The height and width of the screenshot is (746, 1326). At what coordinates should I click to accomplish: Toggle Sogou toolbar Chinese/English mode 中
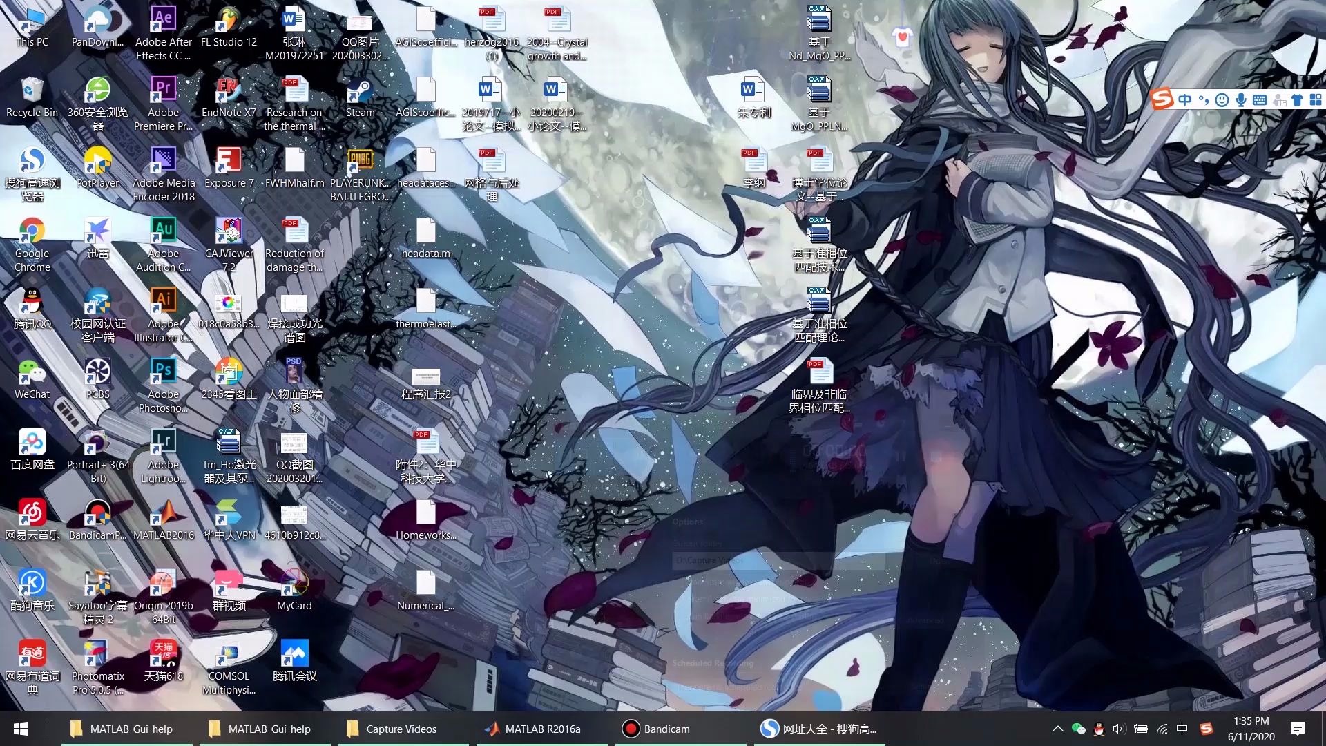point(1184,99)
